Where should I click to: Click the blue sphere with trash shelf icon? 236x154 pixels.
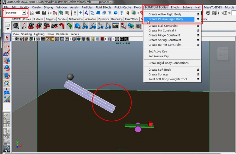click(77, 26)
